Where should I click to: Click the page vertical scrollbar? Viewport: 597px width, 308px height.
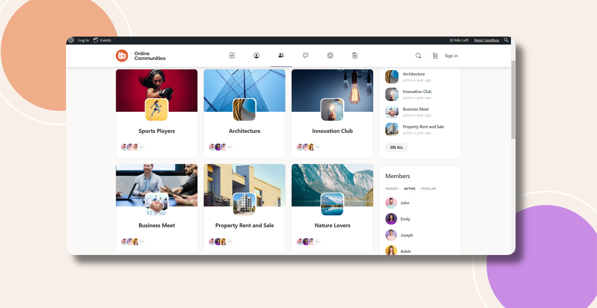pos(513,100)
